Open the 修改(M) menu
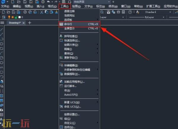This screenshot has height=129, width=178. click(x=113, y=6)
